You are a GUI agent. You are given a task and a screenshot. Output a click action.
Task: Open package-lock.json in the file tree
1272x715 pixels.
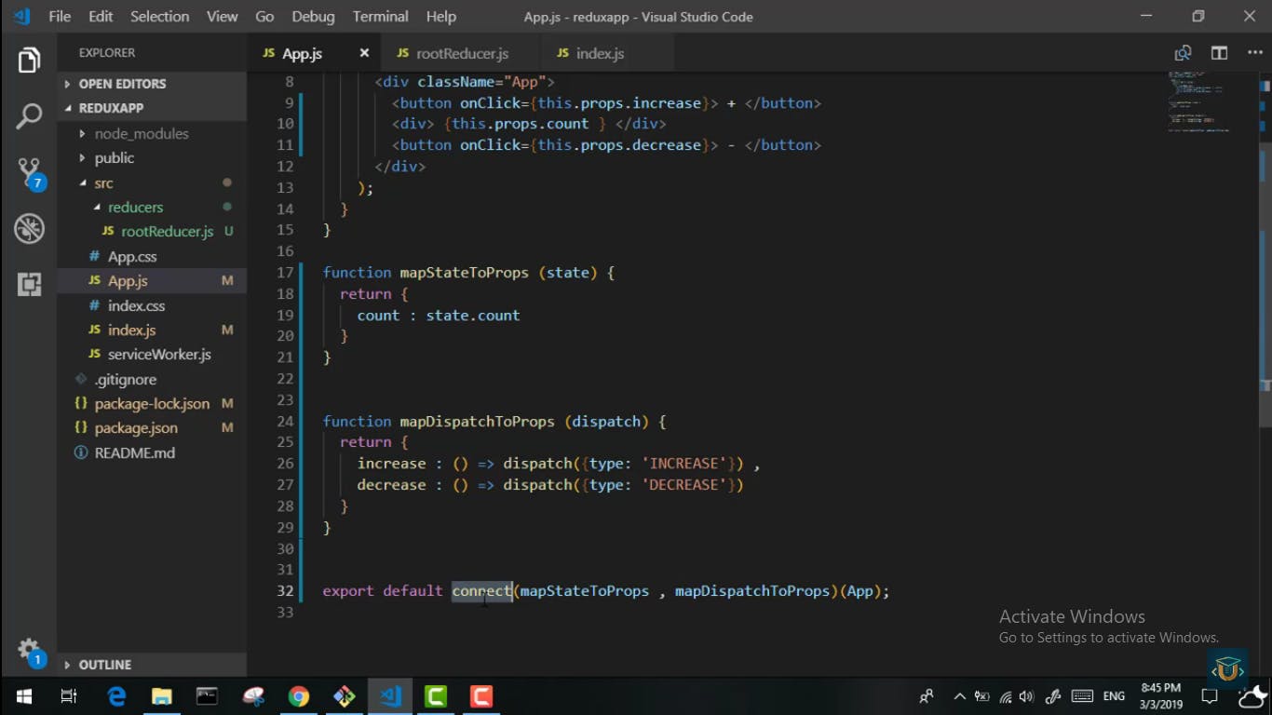point(152,404)
